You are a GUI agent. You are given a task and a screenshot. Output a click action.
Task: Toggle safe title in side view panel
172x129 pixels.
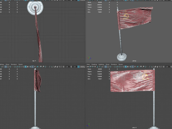coord(120,67)
